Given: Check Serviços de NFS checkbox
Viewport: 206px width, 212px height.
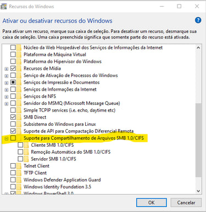Looking at the screenshot, I should (13, 96).
